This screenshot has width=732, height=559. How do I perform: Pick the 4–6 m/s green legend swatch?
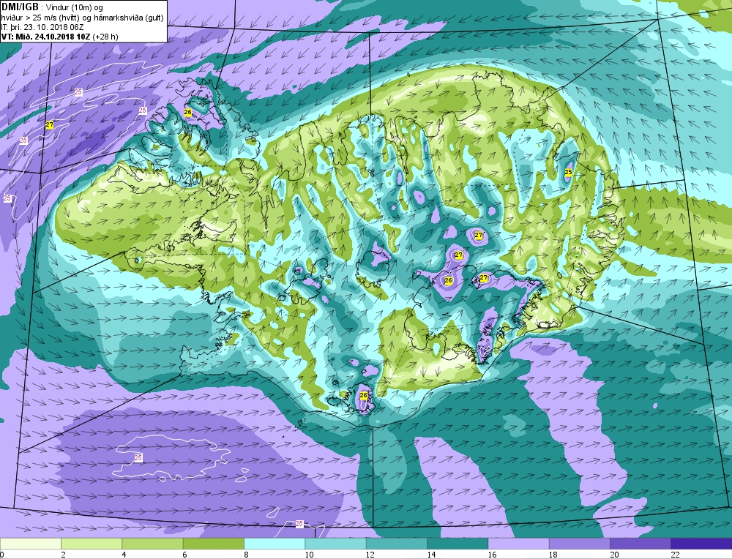coord(153,544)
